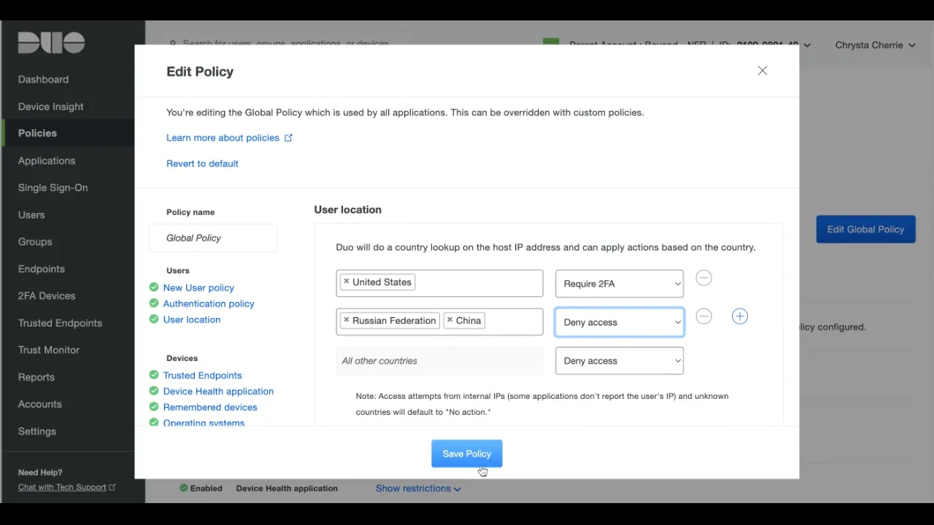Remove China country tag
934x525 pixels.
point(449,320)
